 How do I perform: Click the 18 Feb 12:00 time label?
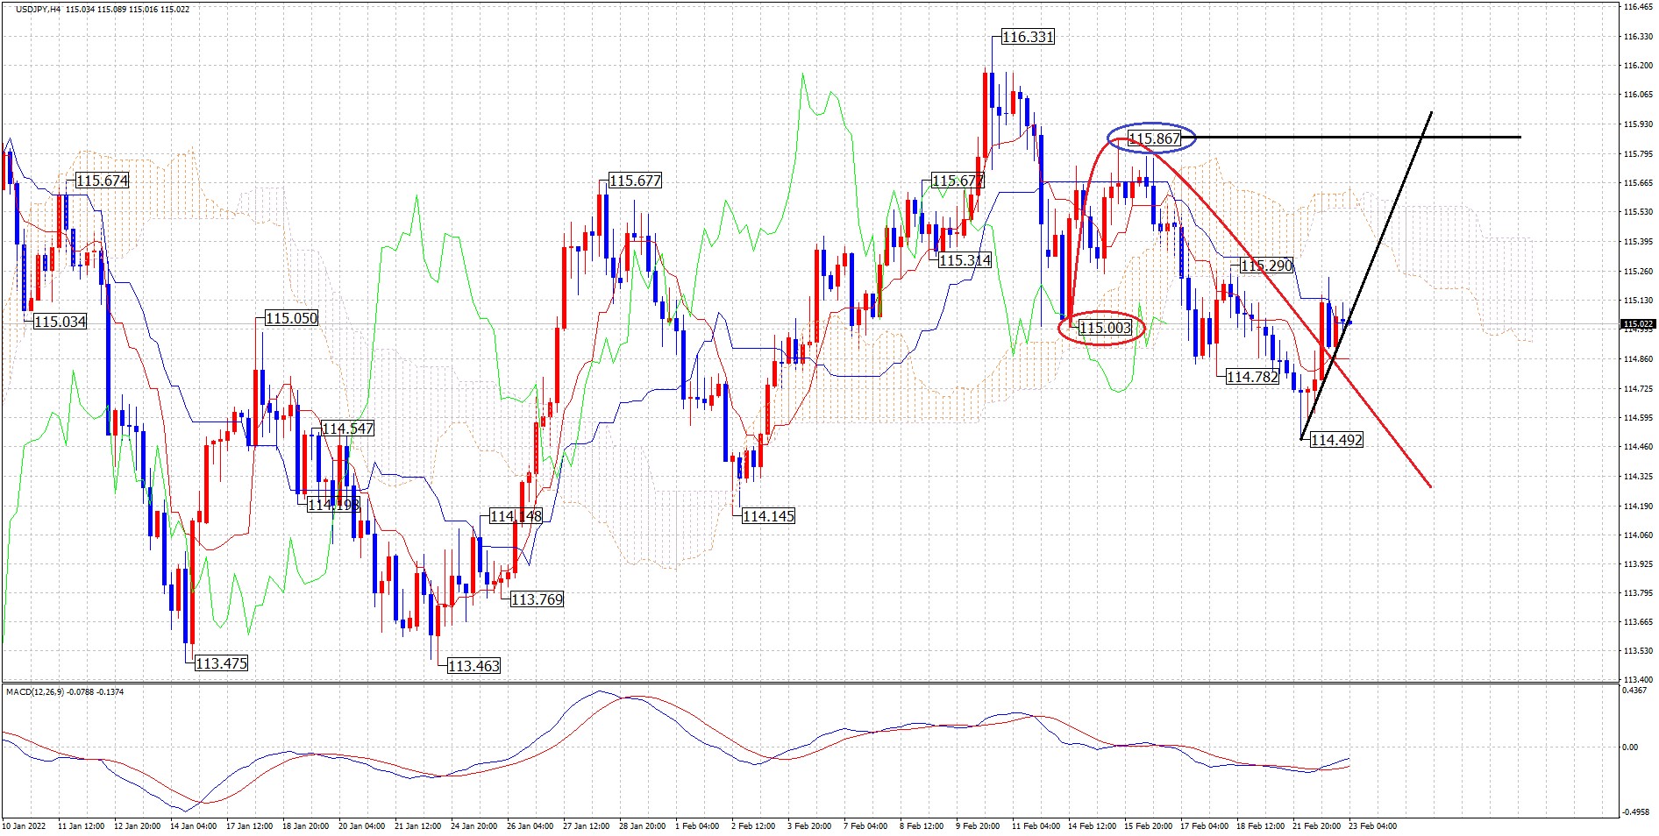click(1260, 826)
